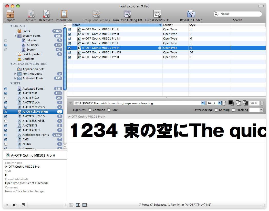Screen dimensions: 269x211
Task: Enable the Kerning checkbox
Action: point(216,110)
